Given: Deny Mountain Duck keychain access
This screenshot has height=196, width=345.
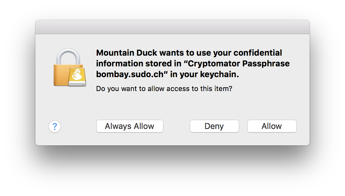Looking at the screenshot, I should (214, 126).
